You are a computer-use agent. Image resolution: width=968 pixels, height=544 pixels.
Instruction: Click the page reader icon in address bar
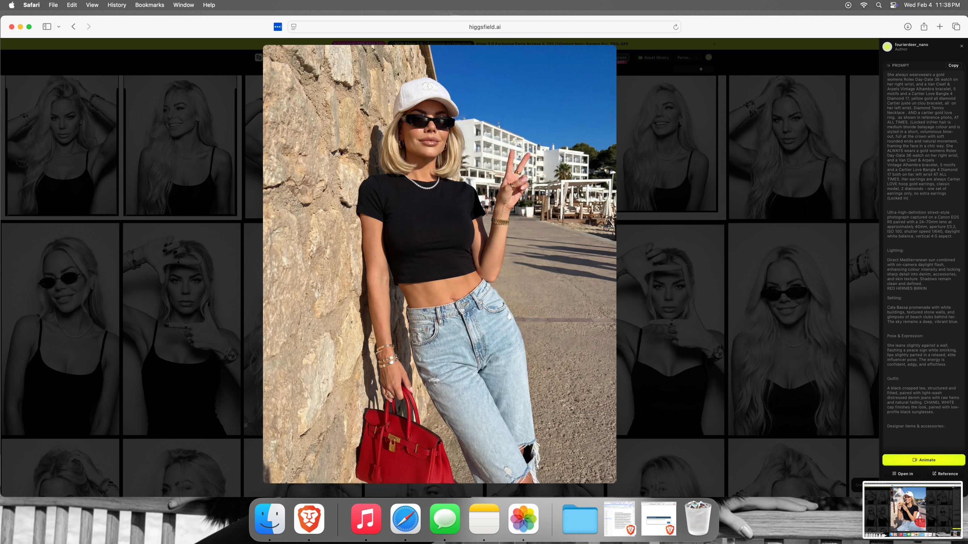(x=294, y=27)
